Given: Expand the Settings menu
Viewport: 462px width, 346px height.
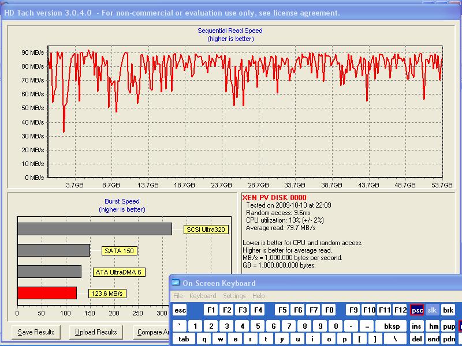Looking at the screenshot, I should [234, 296].
